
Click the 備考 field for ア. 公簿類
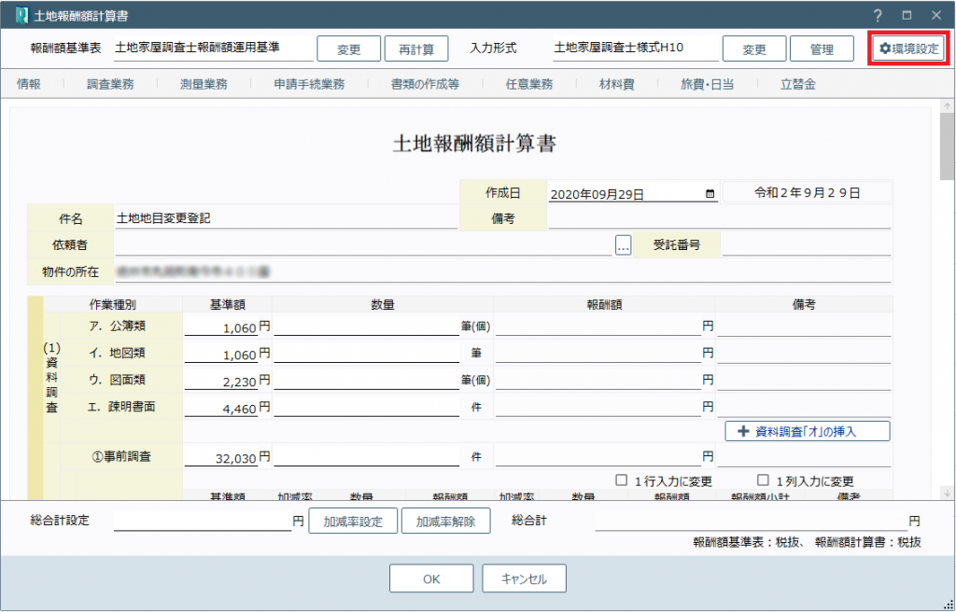tap(804, 327)
